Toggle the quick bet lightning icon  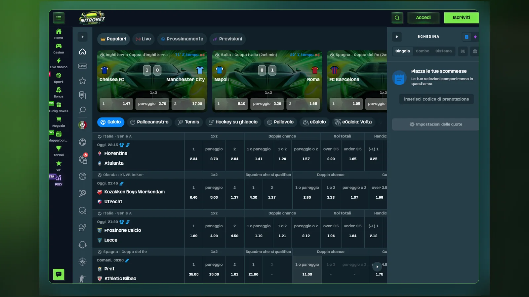pyautogui.click(x=475, y=37)
